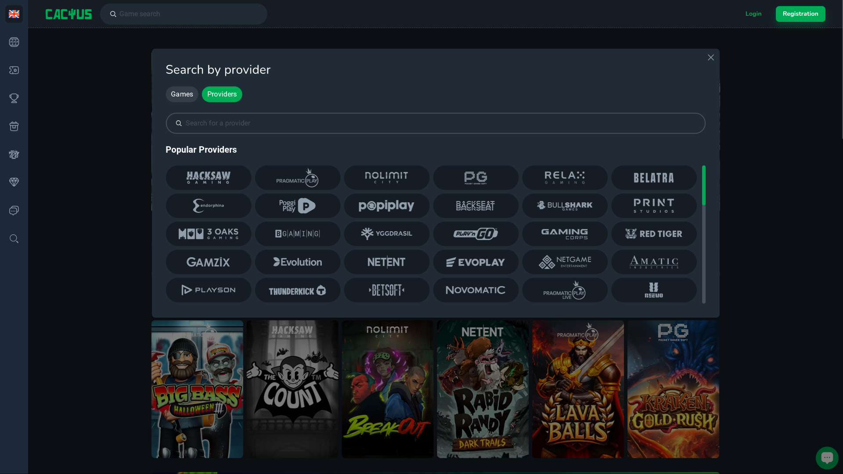The image size is (843, 474).
Task: Select the Providers tab
Action: [222, 94]
